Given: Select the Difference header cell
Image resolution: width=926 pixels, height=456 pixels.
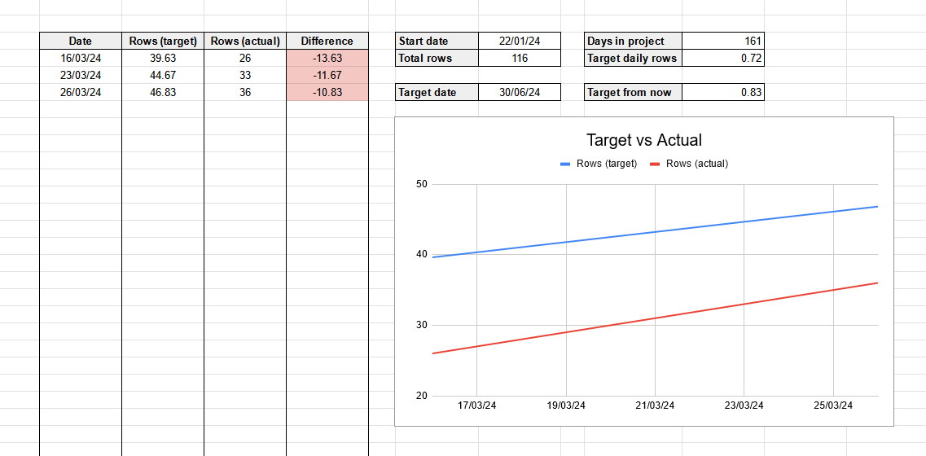Looking at the screenshot, I should pyautogui.click(x=327, y=42).
